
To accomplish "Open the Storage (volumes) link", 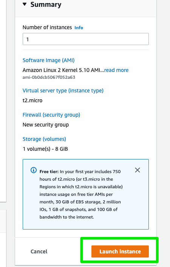I will click(44, 139).
